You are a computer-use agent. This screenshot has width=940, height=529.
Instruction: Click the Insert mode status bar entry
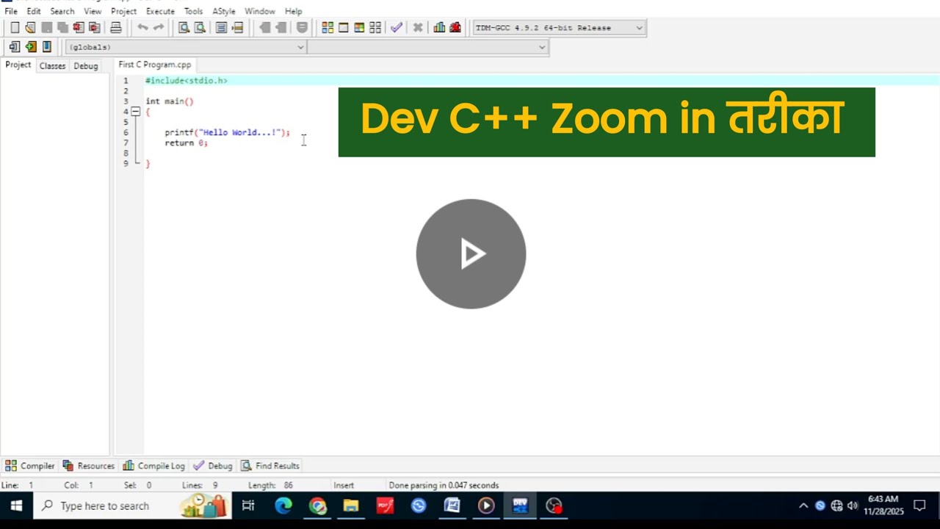point(344,486)
